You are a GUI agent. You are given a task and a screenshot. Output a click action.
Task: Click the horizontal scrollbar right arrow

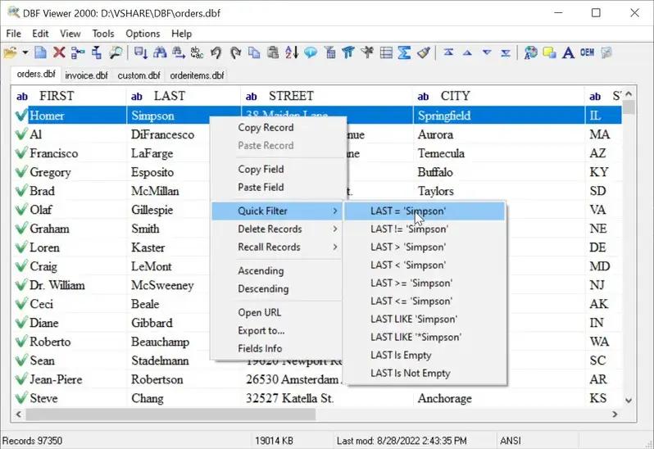pos(615,415)
